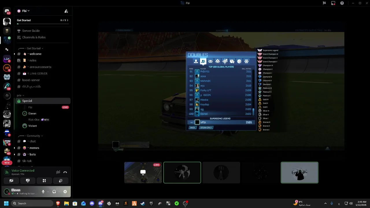The width and height of the screenshot is (370, 208).
Task: Open the Discord help question mark icon
Action: (x=342, y=3)
